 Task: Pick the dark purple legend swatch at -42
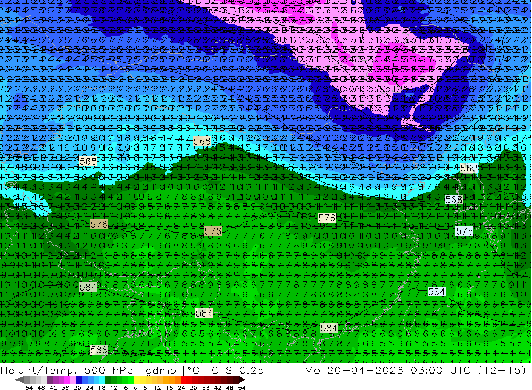tap(50, 380)
